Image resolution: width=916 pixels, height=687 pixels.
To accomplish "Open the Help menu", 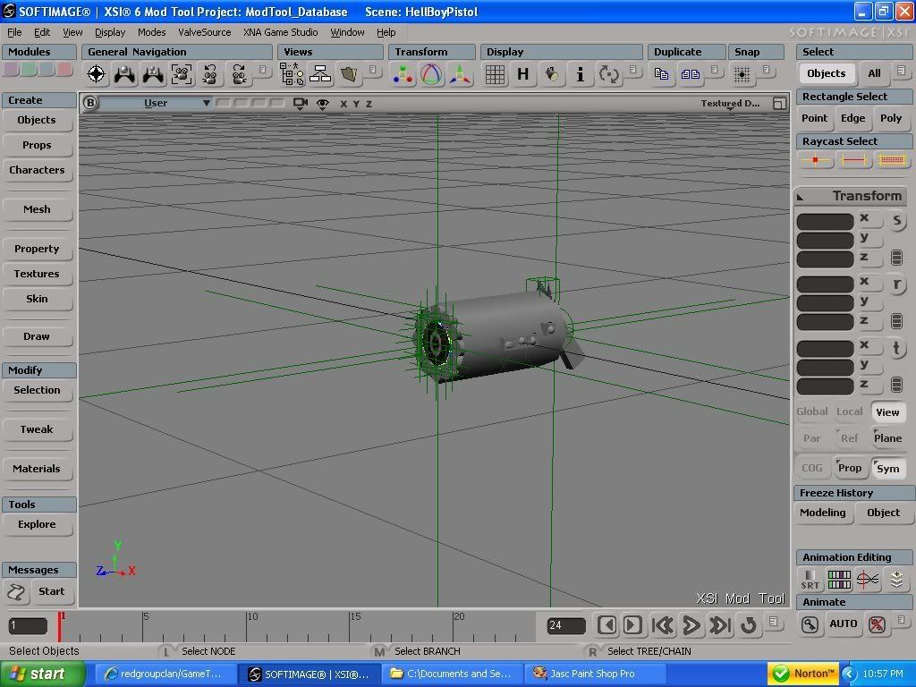I will click(x=386, y=32).
